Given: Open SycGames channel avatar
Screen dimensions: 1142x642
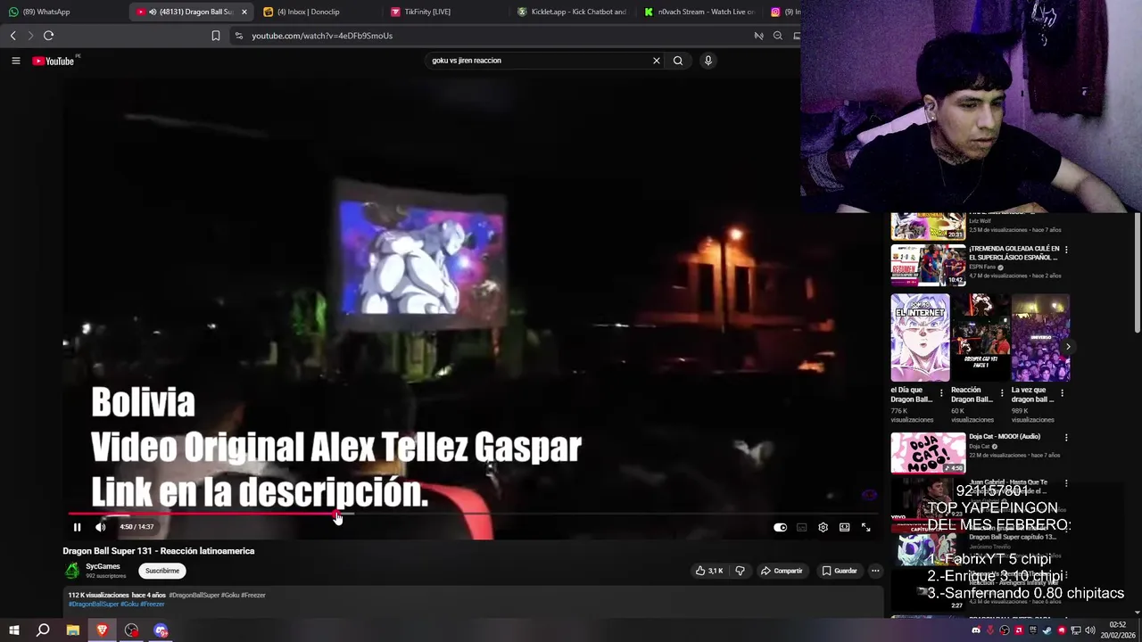Looking at the screenshot, I should (72, 570).
